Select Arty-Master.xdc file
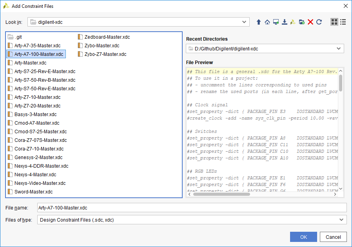Image resolution: width=352 pixels, height=247 pixels. pyautogui.click(x=27, y=63)
